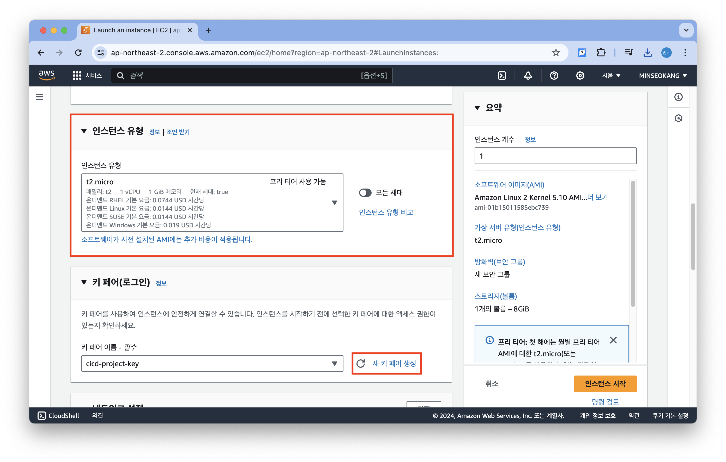Open CloudShell icon in AWS top navigation

click(502, 76)
